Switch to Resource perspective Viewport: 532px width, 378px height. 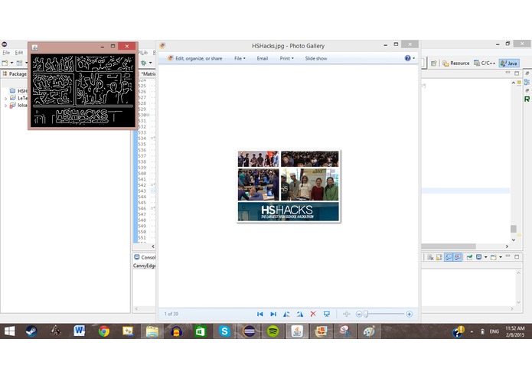point(456,64)
